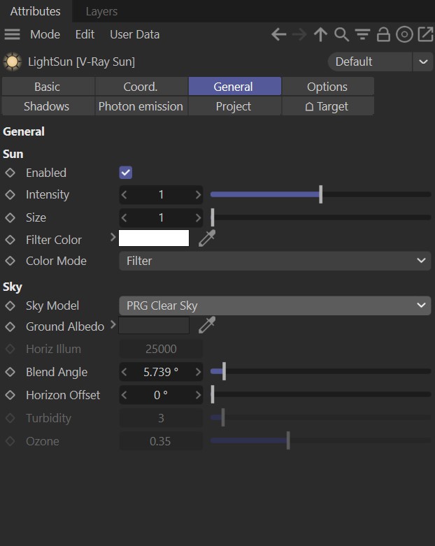Switch to the Layers panel tab
Screen dimensions: 435x546
[101, 11]
